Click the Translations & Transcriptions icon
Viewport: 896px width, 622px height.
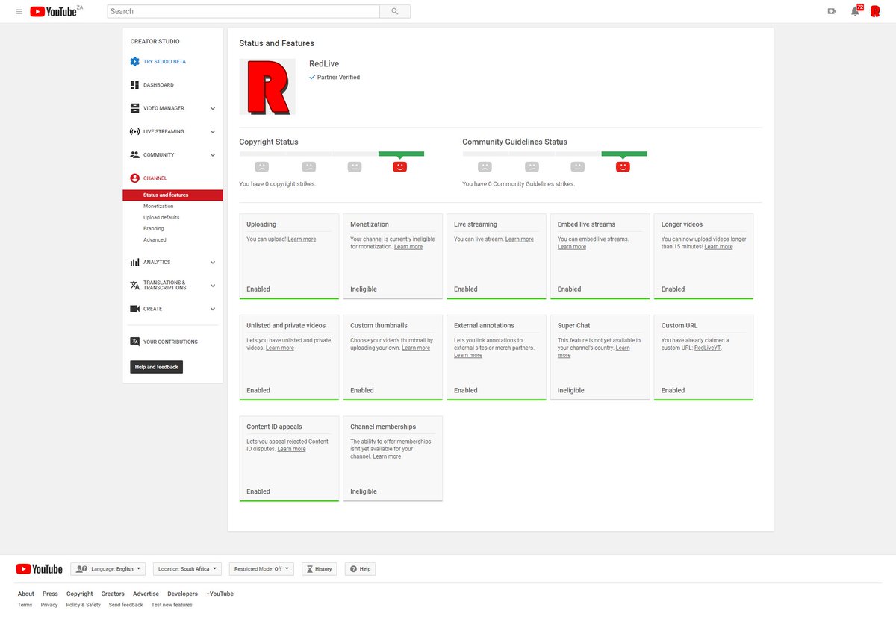click(x=134, y=286)
